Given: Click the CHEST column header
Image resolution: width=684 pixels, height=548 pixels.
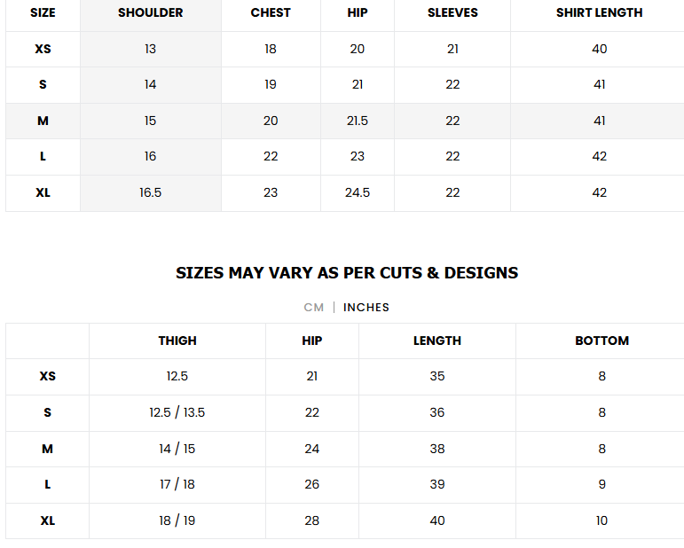Looking at the screenshot, I should [x=271, y=12].
